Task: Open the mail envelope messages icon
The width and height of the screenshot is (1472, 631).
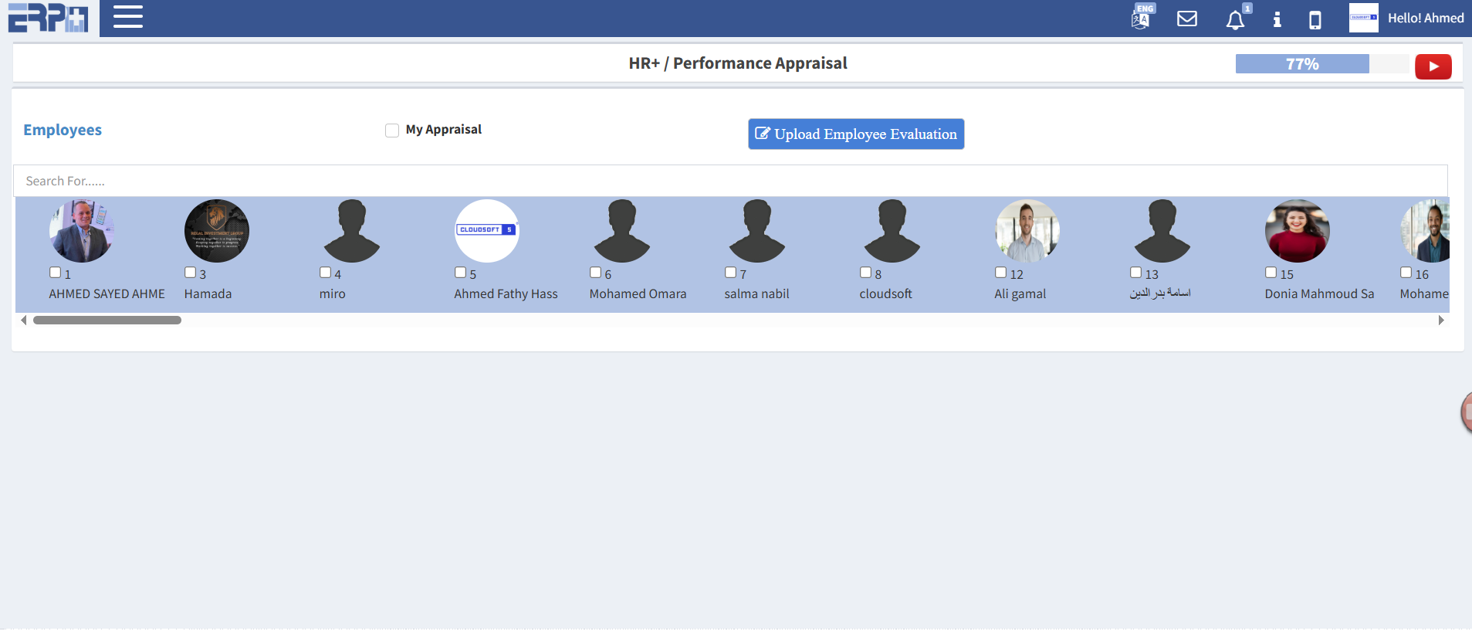Action: coord(1186,19)
